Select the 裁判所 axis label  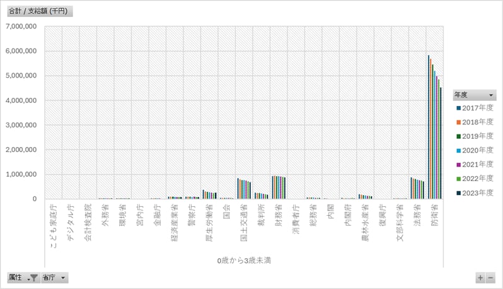262,215
